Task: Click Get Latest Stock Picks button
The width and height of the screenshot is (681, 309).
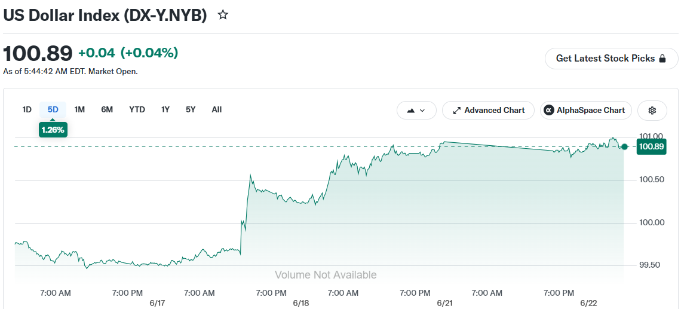Action: [x=612, y=58]
